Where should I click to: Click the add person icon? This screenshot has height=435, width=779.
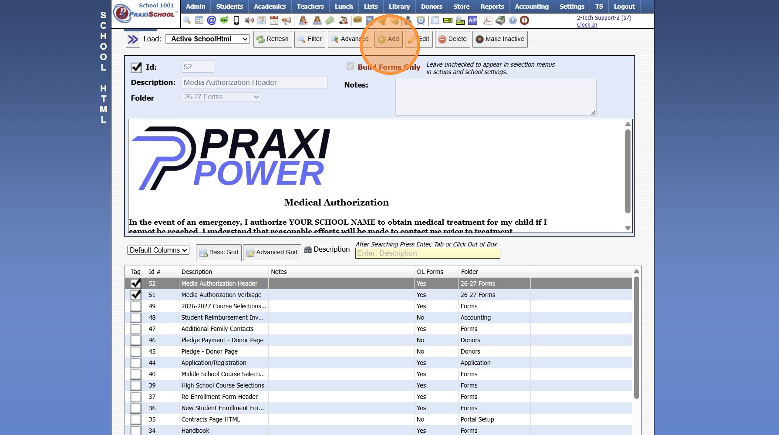(303, 20)
